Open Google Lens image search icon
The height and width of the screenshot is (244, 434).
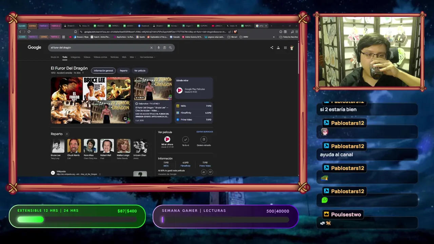pyautogui.click(x=164, y=48)
